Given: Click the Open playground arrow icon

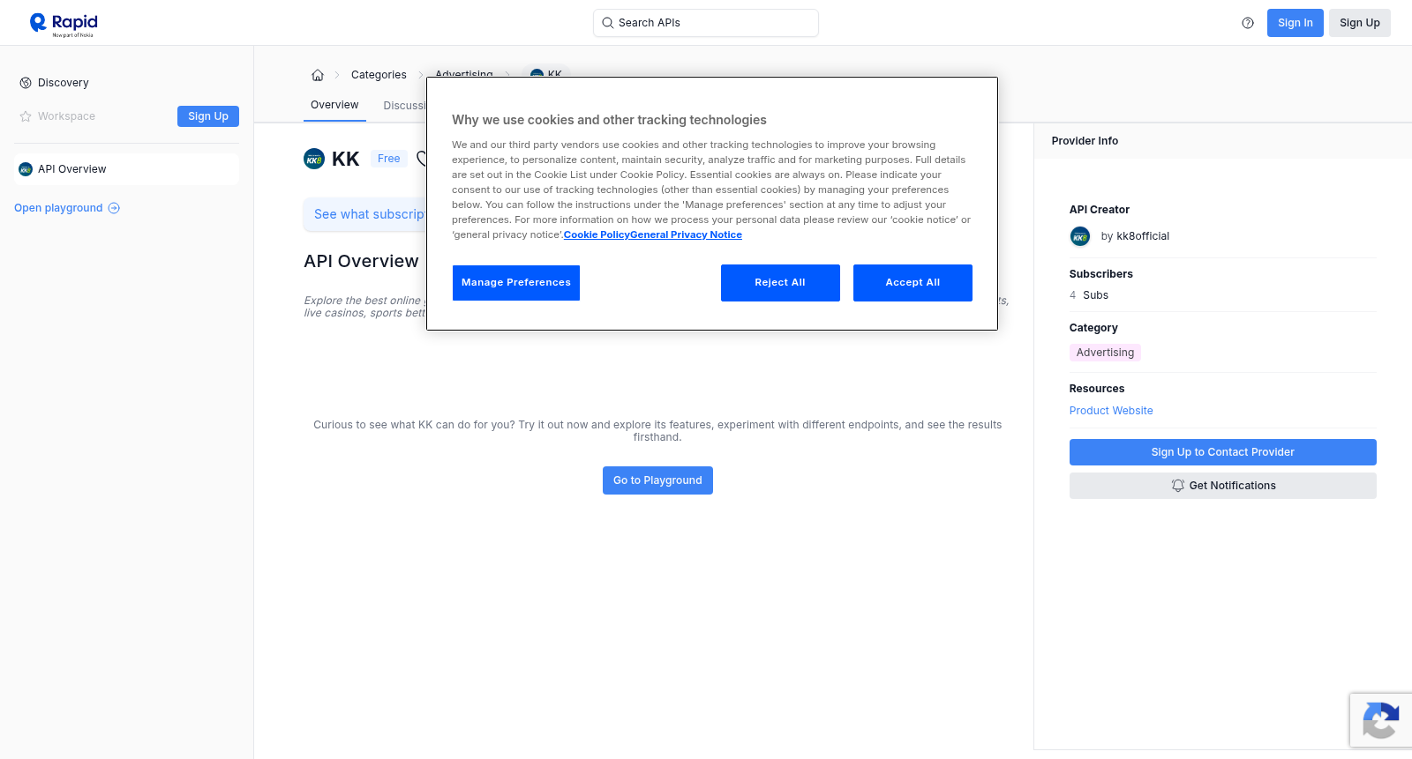Looking at the screenshot, I should click(x=114, y=208).
